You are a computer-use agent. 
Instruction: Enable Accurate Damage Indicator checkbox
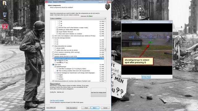pyautogui.click(x=53, y=38)
